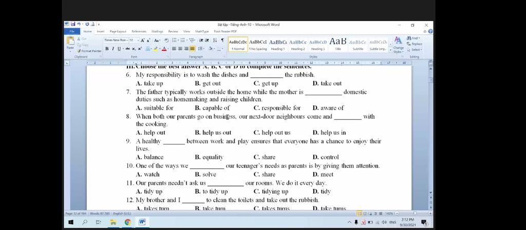Open font name dropdown Times New Roman
Screen dimensions: 526x230
pyautogui.click(x=127, y=40)
